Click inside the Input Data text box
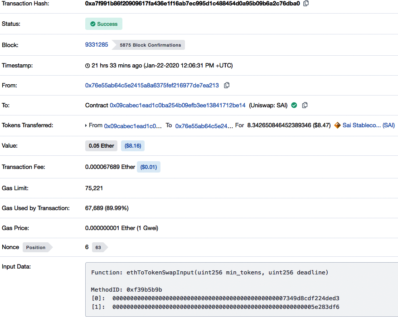This screenshot has width=398, height=317. click(241, 290)
